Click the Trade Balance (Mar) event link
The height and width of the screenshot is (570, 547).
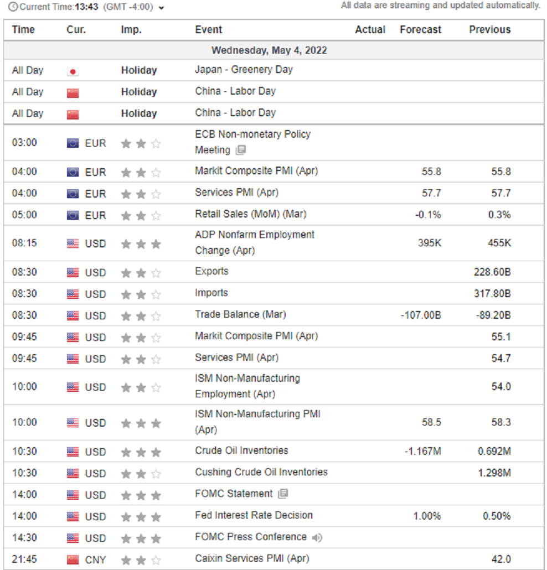240,314
